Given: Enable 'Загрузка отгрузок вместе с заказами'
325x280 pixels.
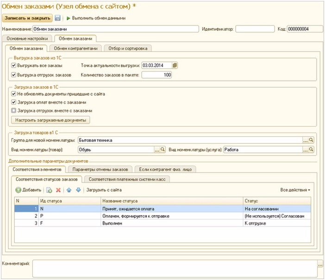Looking at the screenshot, I should click(13, 111).
